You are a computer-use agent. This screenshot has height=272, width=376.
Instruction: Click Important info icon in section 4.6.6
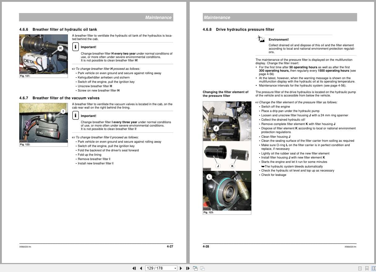pyautogui.click(x=75, y=47)
